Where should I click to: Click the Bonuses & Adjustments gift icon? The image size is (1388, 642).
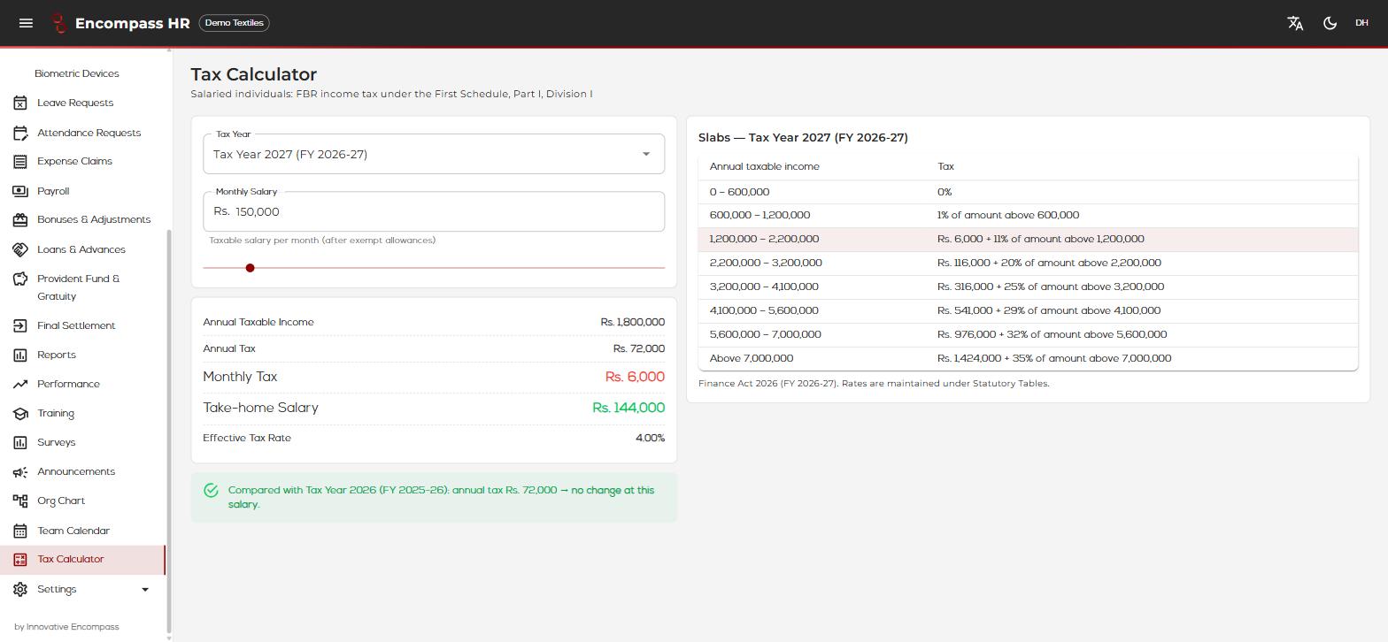(20, 220)
